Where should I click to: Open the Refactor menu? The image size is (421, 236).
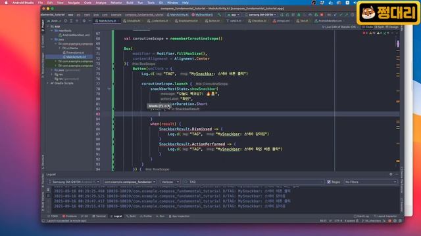pos(116,3)
